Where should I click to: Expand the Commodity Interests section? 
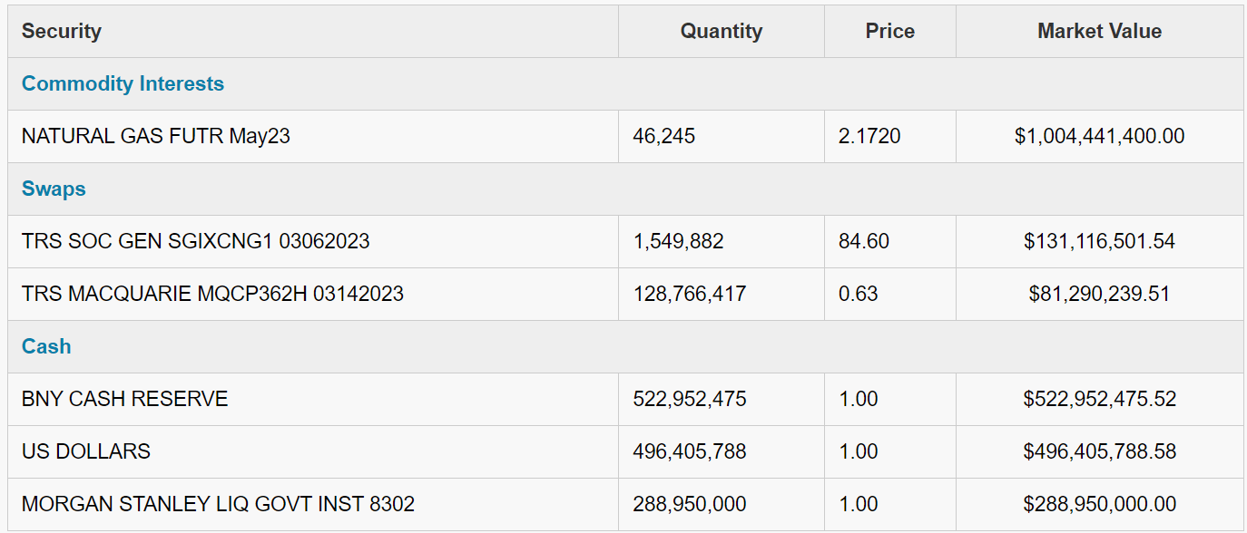pyautogui.click(x=122, y=83)
